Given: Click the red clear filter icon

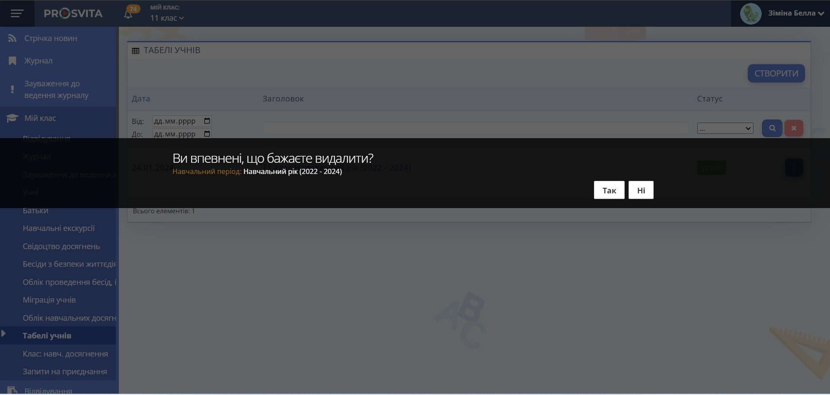Looking at the screenshot, I should click(794, 128).
